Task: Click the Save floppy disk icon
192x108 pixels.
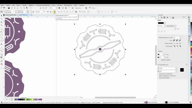Action: [9, 8]
